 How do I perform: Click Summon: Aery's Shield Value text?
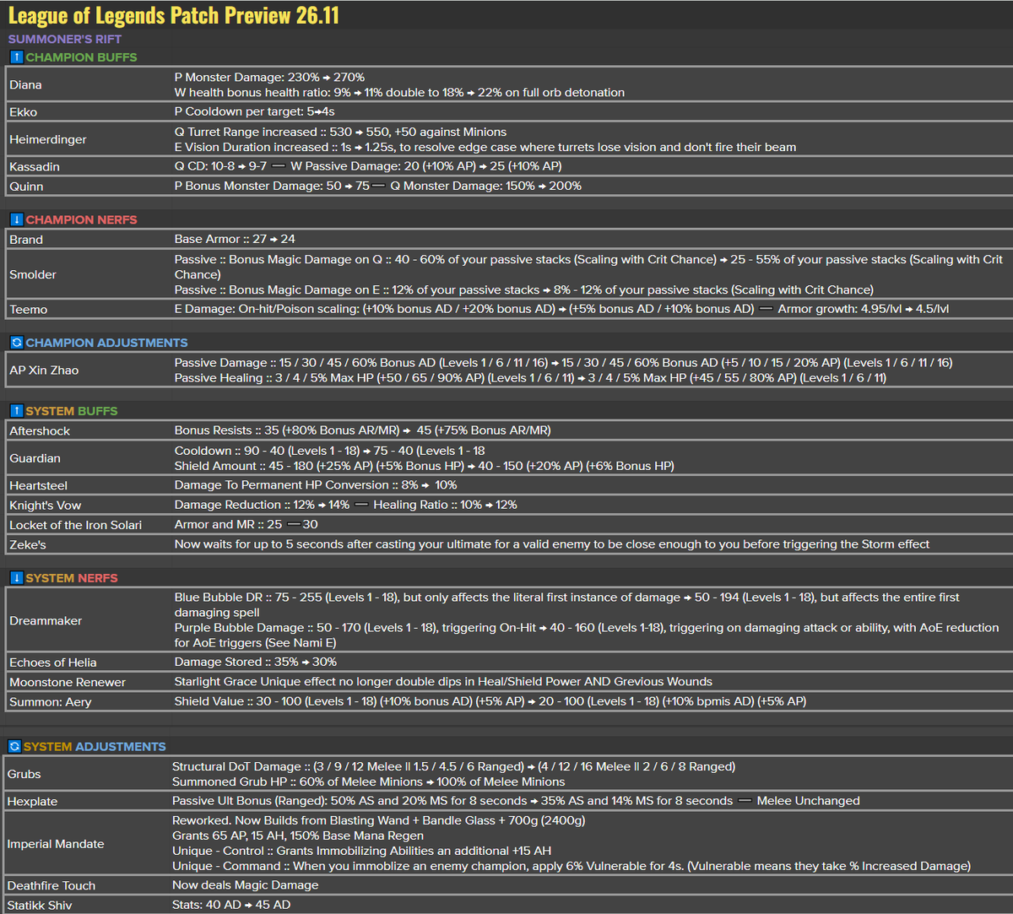pos(490,701)
